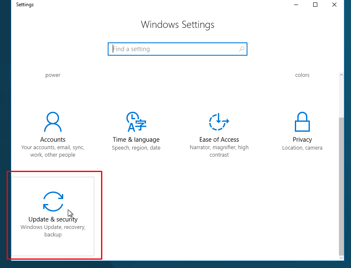Click the 'Windows Settings' heading
The width and height of the screenshot is (351, 268).
click(x=178, y=25)
